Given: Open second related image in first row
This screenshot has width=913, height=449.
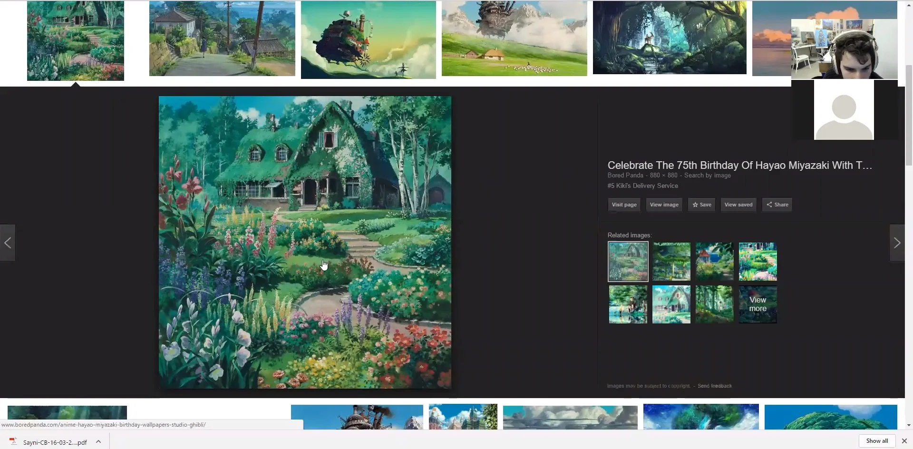Looking at the screenshot, I should (671, 262).
